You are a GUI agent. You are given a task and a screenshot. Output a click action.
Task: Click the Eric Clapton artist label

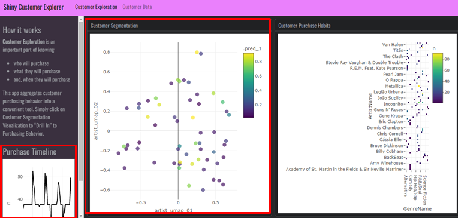pyautogui.click(x=390, y=122)
